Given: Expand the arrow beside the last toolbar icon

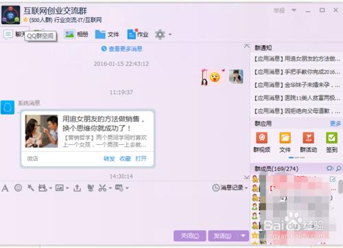Looking at the screenshot, I should pos(127,188).
